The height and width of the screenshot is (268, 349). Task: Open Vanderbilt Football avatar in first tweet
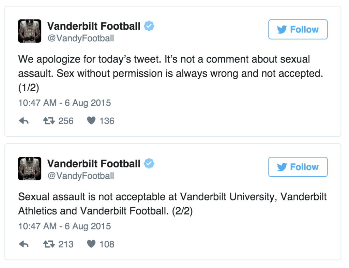(30, 31)
